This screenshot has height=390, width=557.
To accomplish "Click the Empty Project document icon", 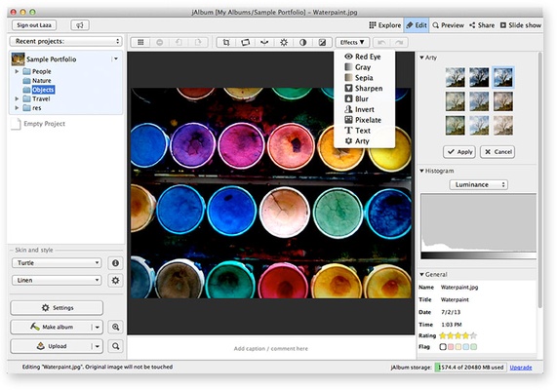I will coord(16,124).
